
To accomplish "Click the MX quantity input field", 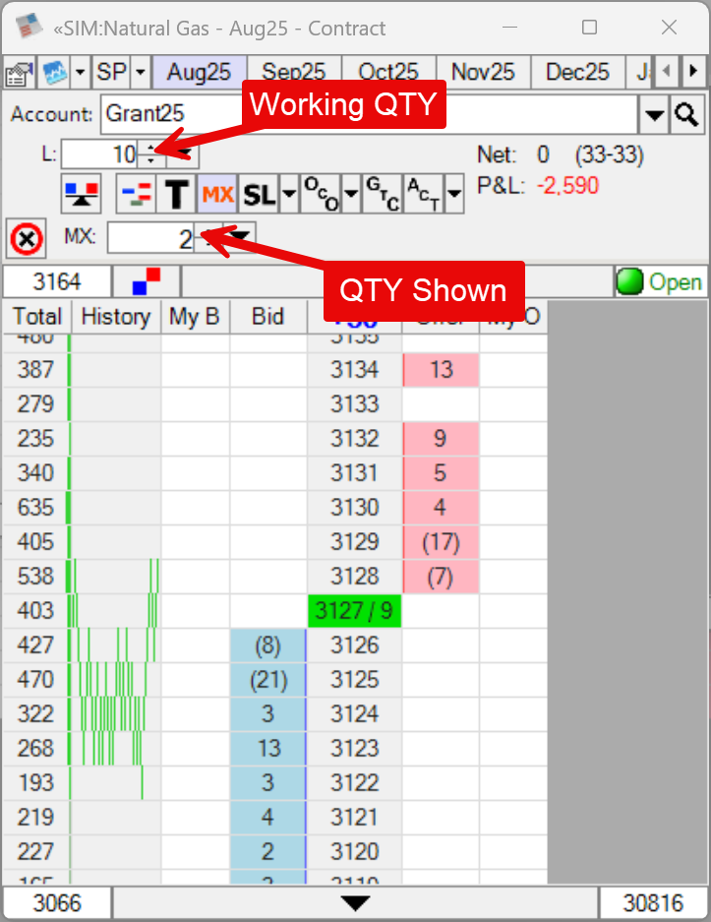I will pyautogui.click(x=150, y=238).
